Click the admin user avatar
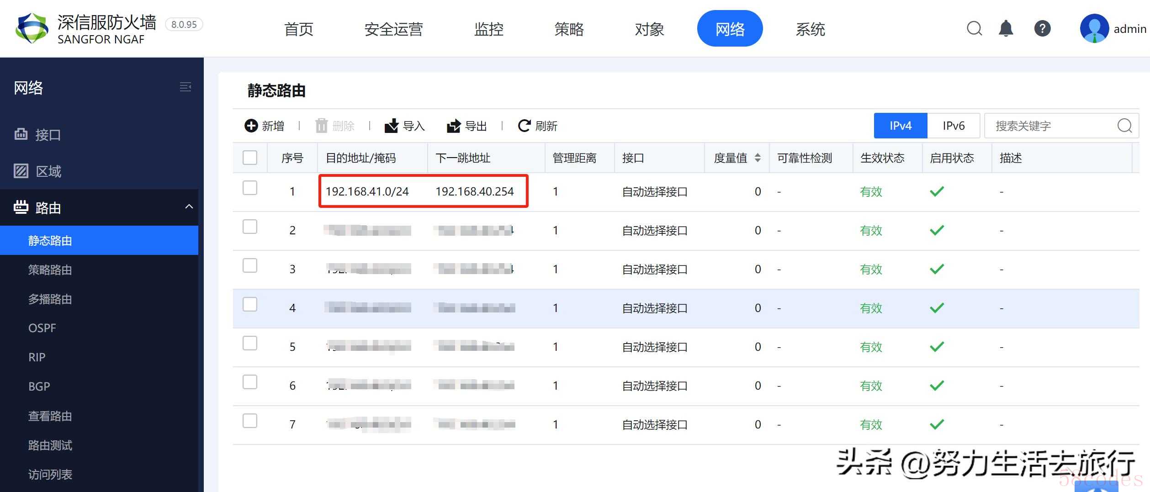This screenshot has width=1150, height=492. (x=1094, y=29)
